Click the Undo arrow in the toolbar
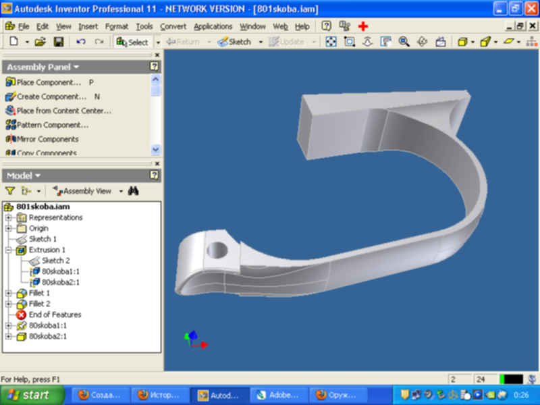Image resolution: width=540 pixels, height=405 pixels. pyautogui.click(x=81, y=42)
